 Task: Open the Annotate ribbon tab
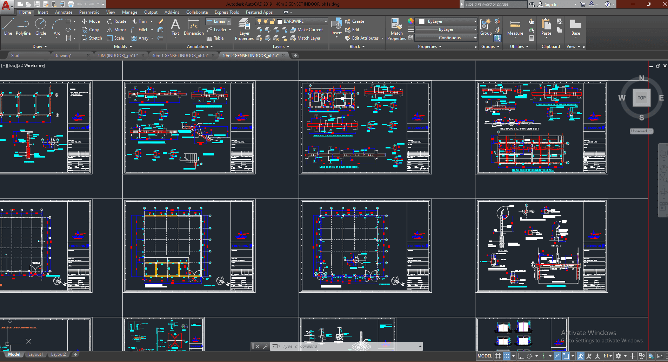point(64,12)
